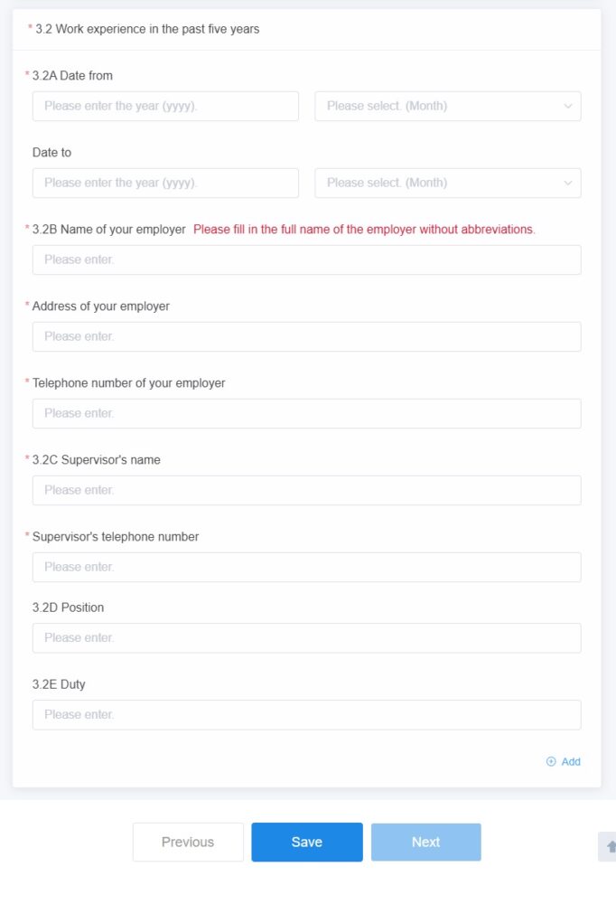The image size is (616, 904).
Task: Select the 3.2E Duty input field
Action: (306, 714)
